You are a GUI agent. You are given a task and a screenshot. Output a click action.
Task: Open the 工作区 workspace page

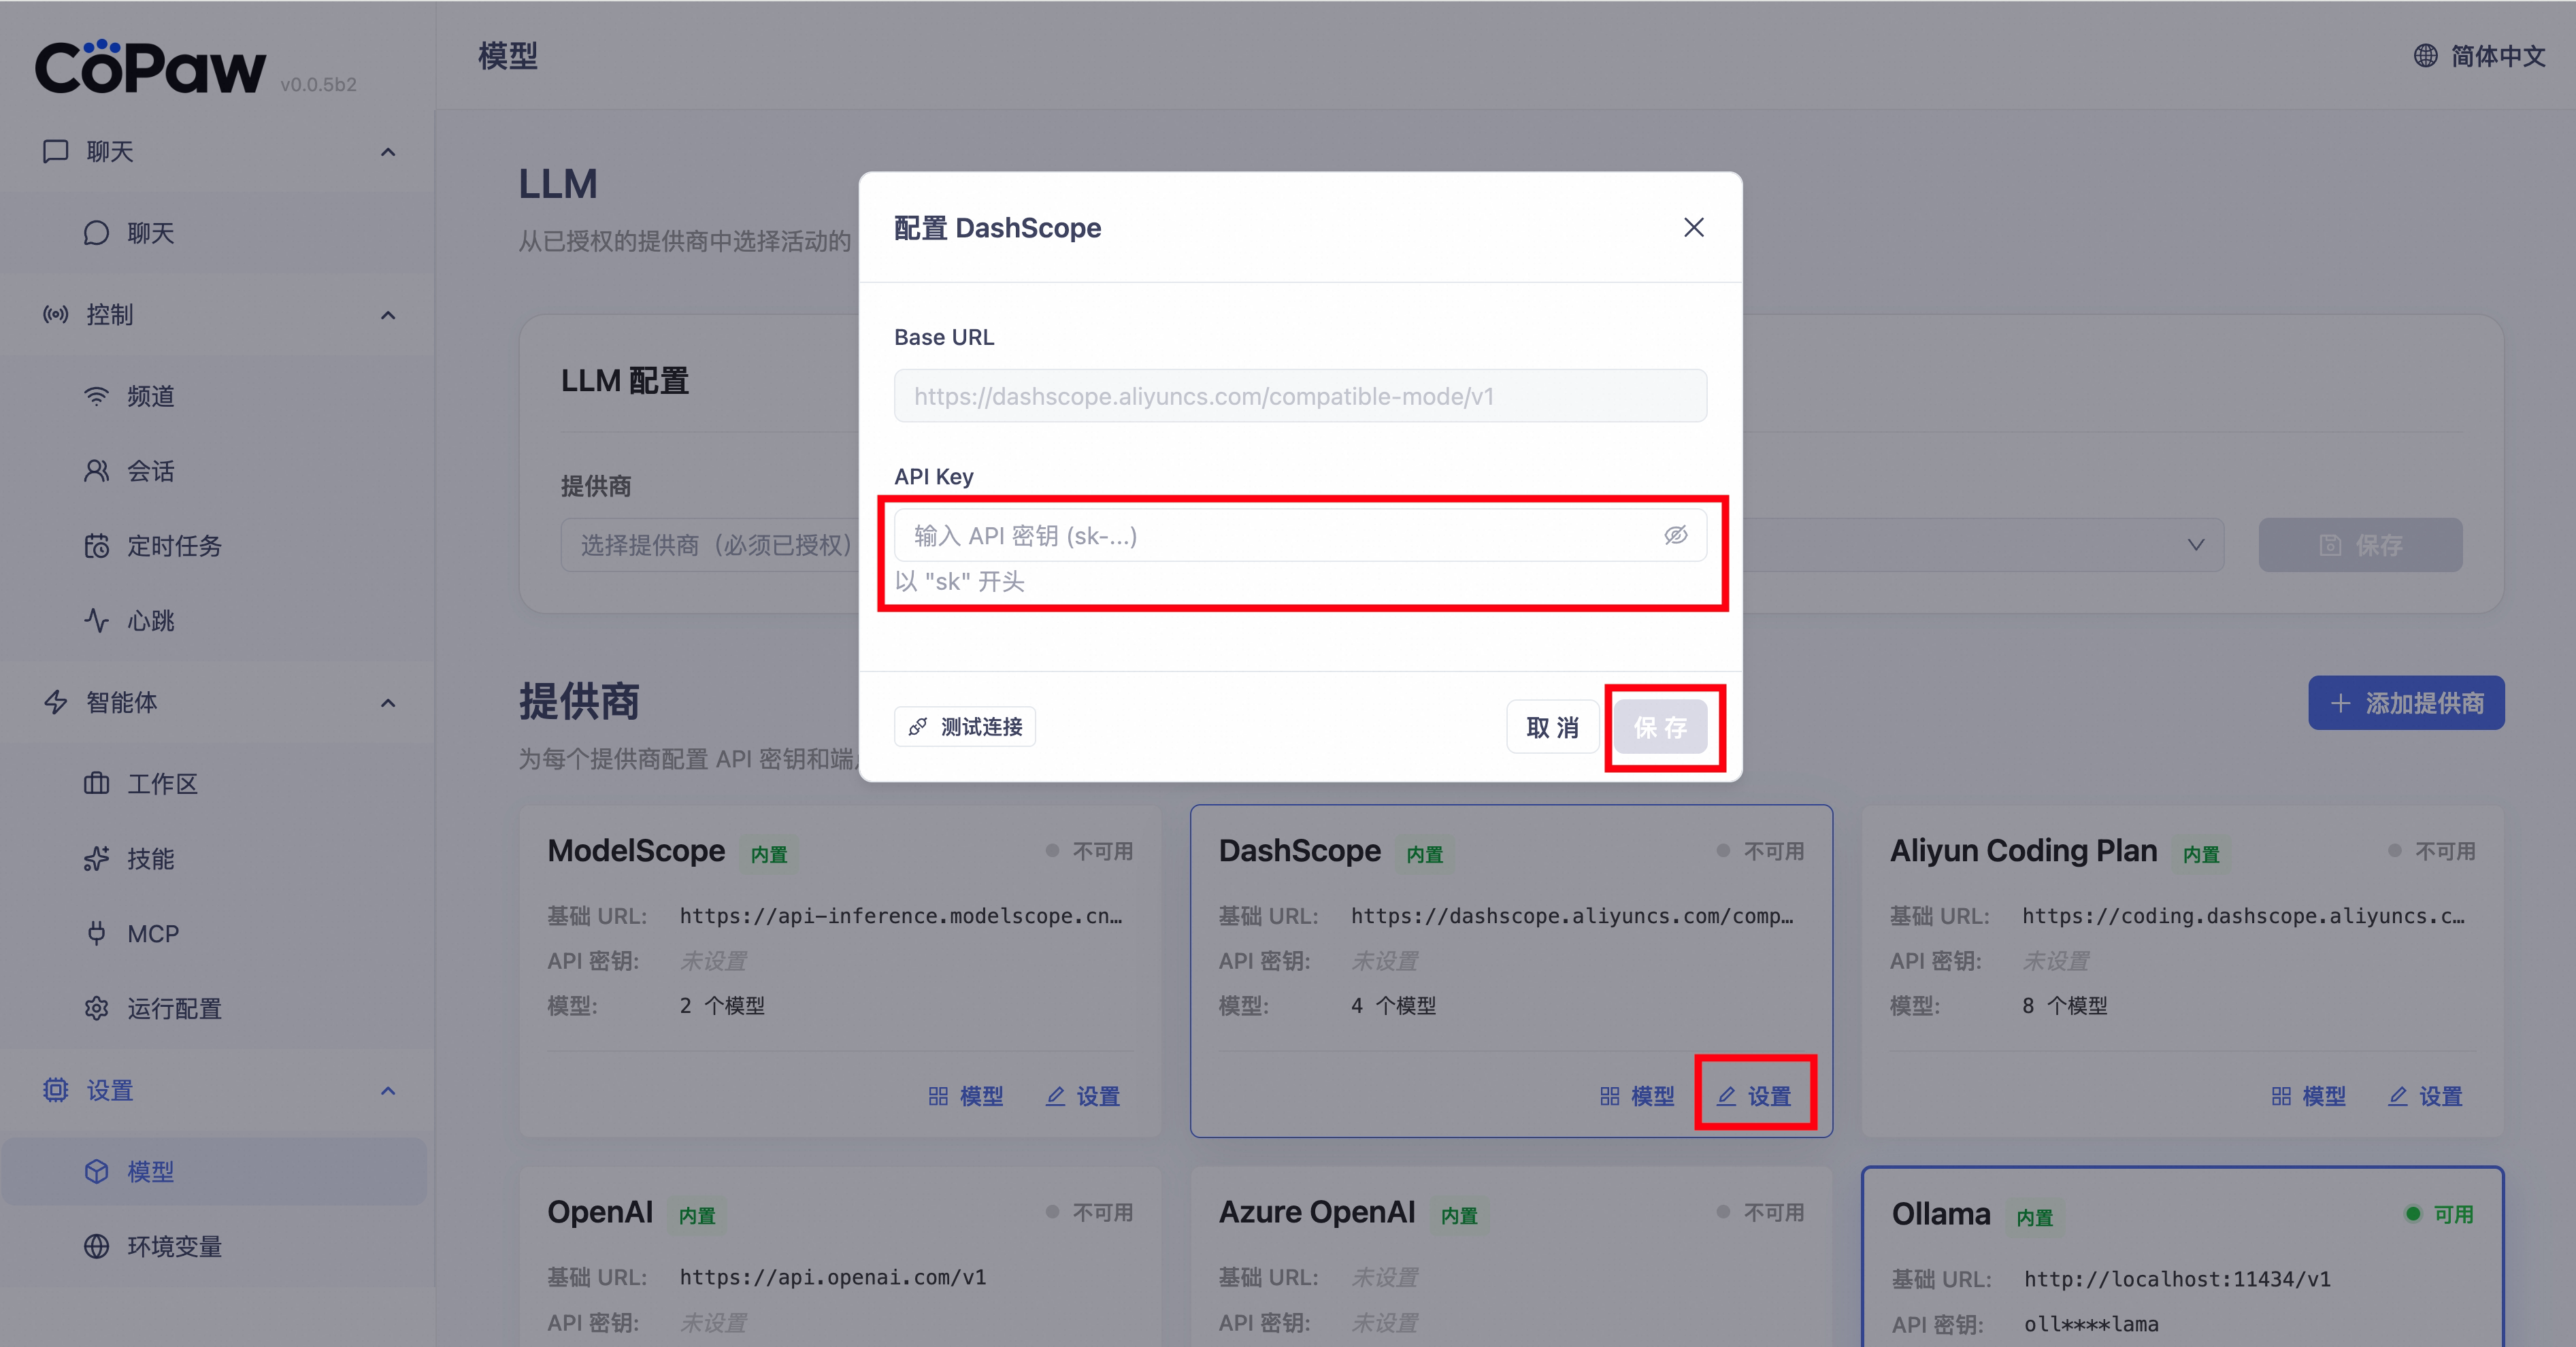point(161,784)
